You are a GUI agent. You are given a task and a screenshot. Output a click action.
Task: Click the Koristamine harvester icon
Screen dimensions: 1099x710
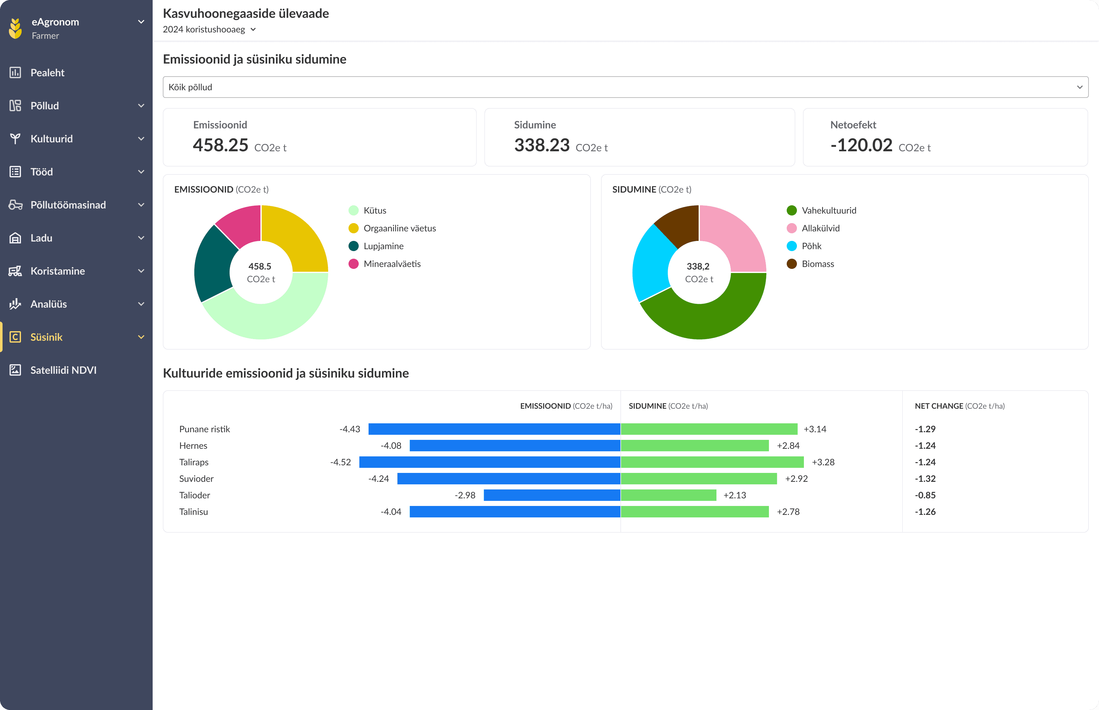pos(15,271)
